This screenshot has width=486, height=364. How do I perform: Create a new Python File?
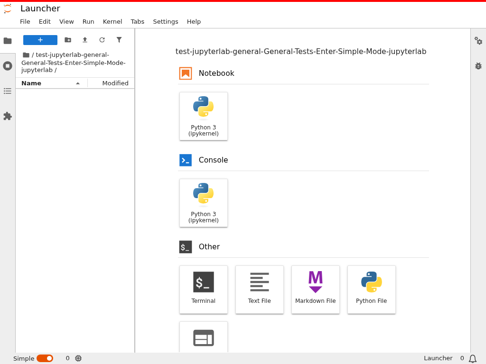point(371,290)
